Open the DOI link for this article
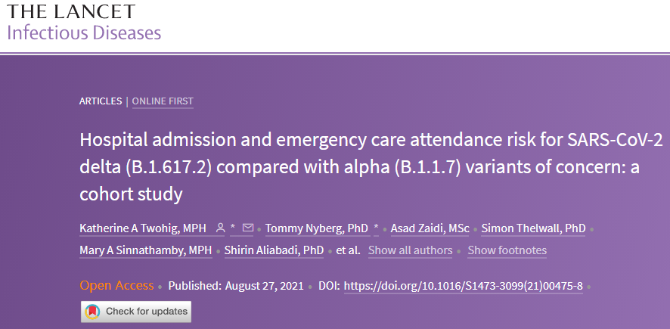 click(463, 286)
